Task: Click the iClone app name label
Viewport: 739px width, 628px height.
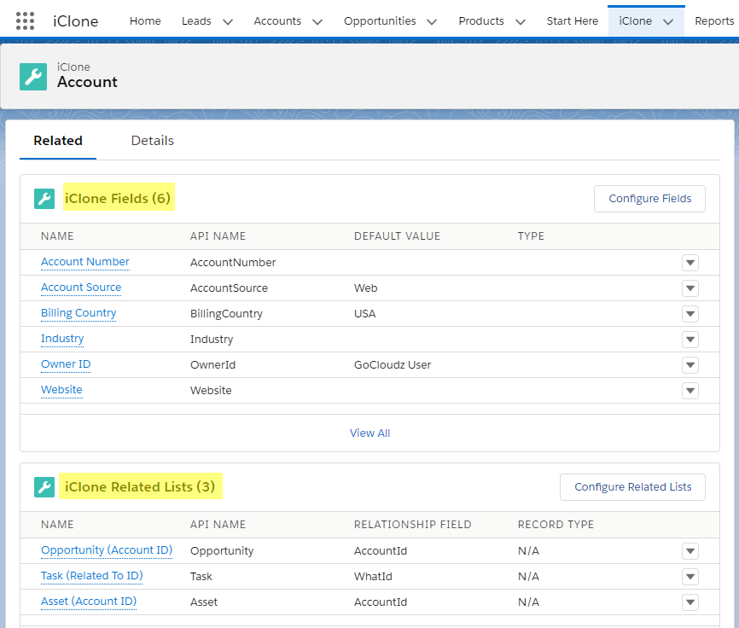Action: [x=75, y=21]
